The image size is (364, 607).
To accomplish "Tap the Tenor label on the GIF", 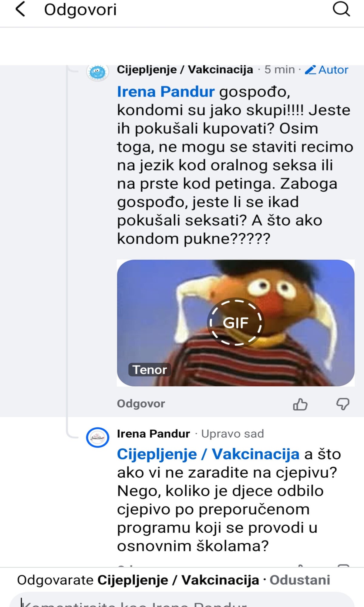I will click(150, 370).
